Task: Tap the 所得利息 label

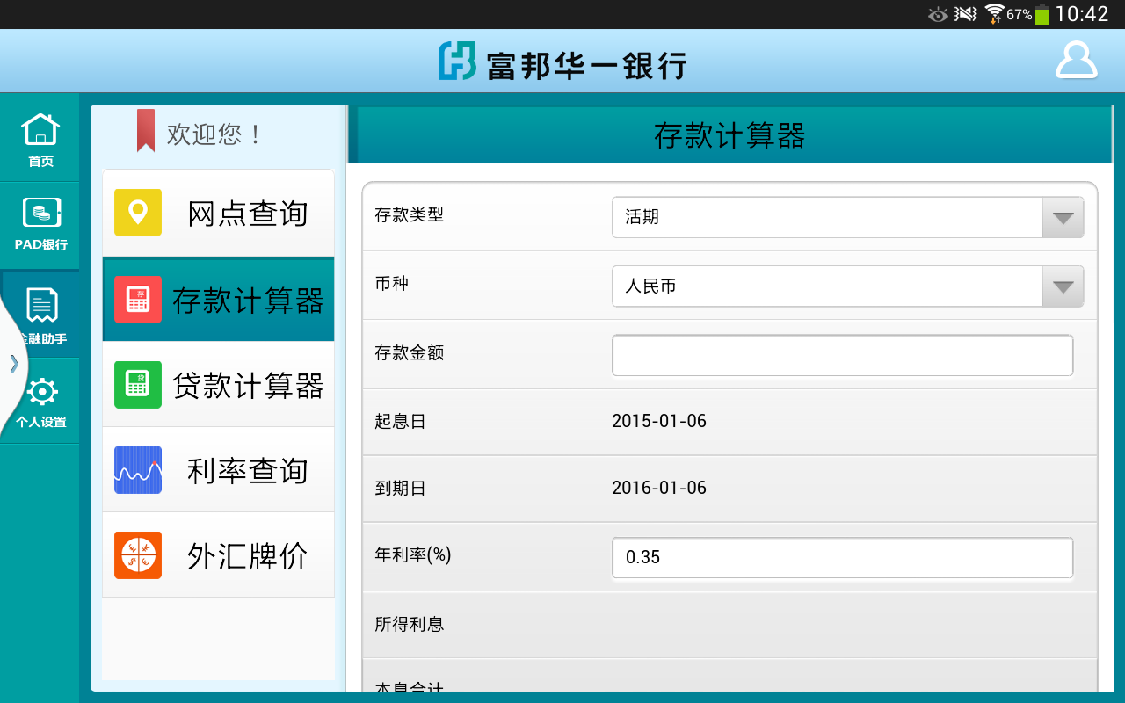Action: (410, 624)
